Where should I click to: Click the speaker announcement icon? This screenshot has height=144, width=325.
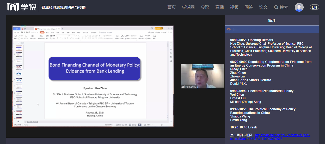tap(229, 29)
